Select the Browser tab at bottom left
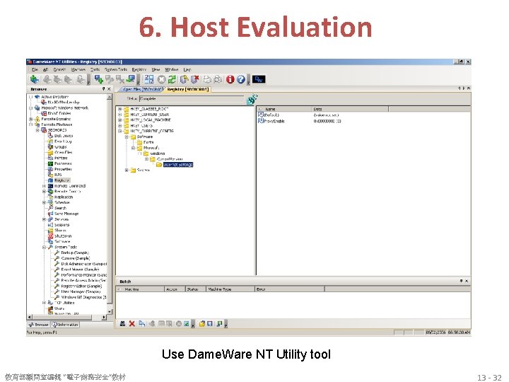The width and height of the screenshot is (509, 382). point(39,325)
